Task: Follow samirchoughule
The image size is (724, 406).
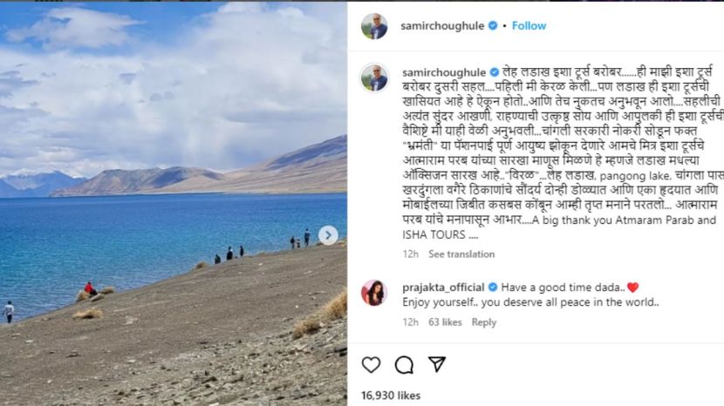Action: (529, 26)
